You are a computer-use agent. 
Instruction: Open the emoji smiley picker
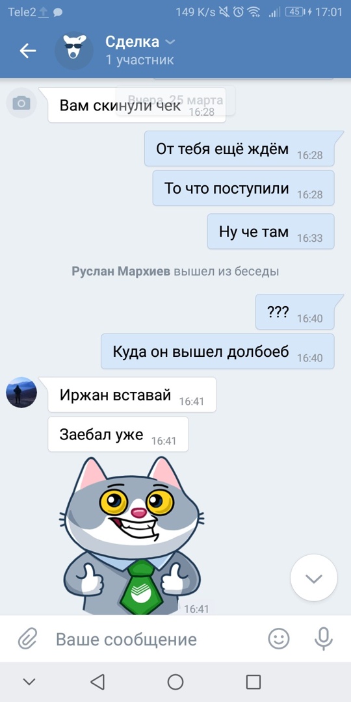(278, 639)
